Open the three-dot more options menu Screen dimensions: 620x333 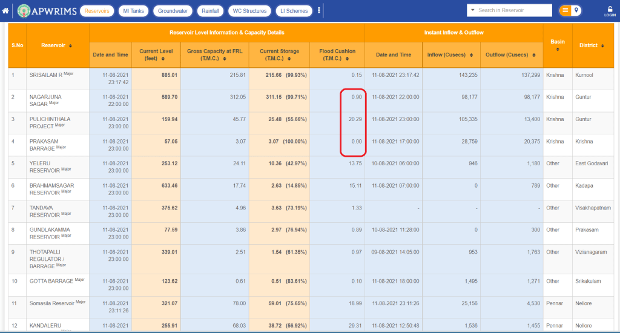[x=319, y=10]
